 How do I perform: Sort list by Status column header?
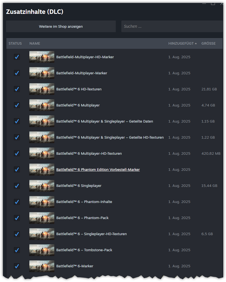[x=15, y=44]
